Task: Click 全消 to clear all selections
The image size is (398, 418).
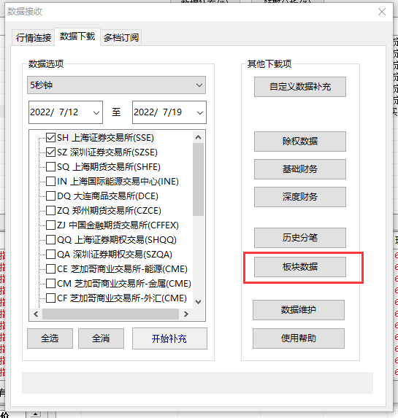Action: click(x=101, y=338)
